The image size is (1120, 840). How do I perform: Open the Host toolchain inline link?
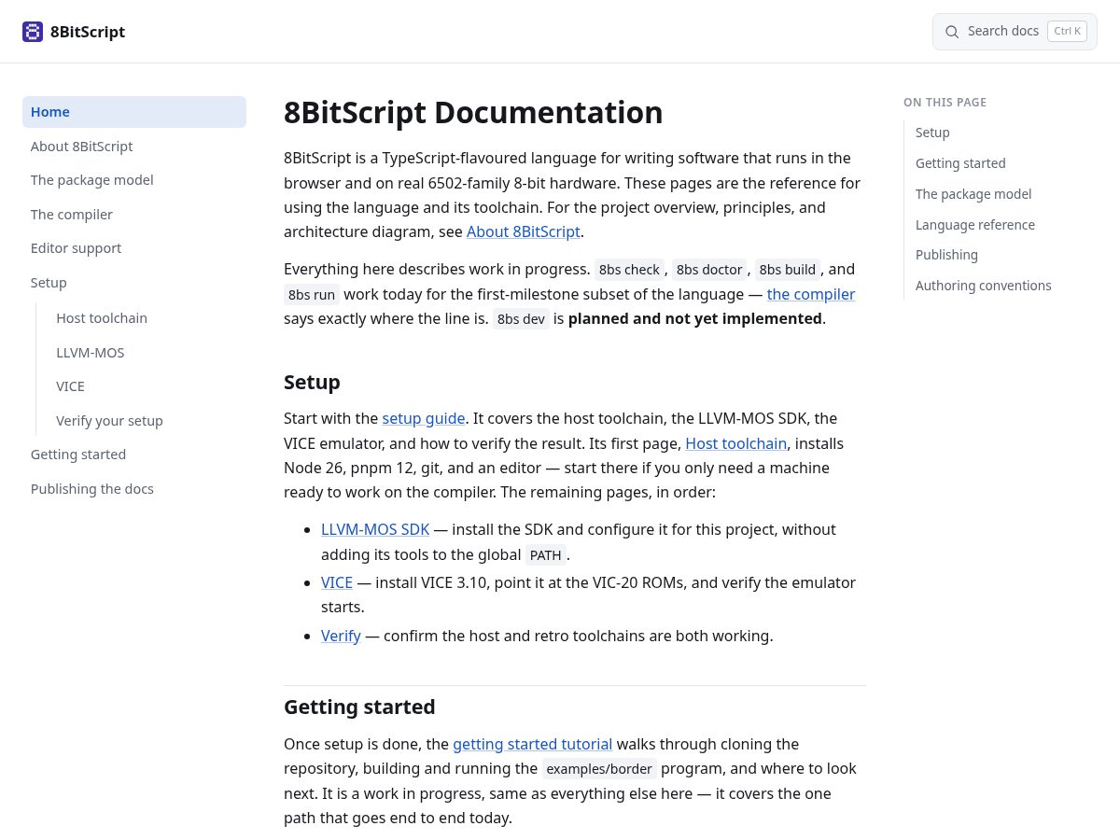736,443
